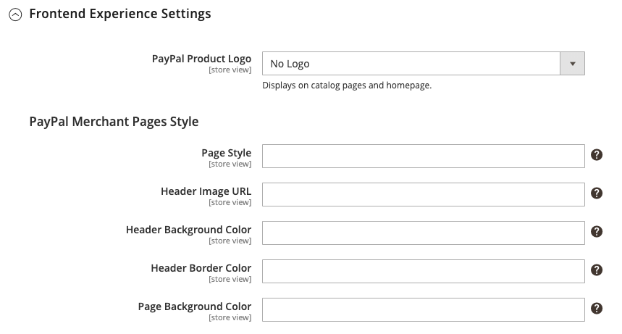Open the PayPal Product Logo dropdown arrow
The image size is (622, 334).
[572, 64]
